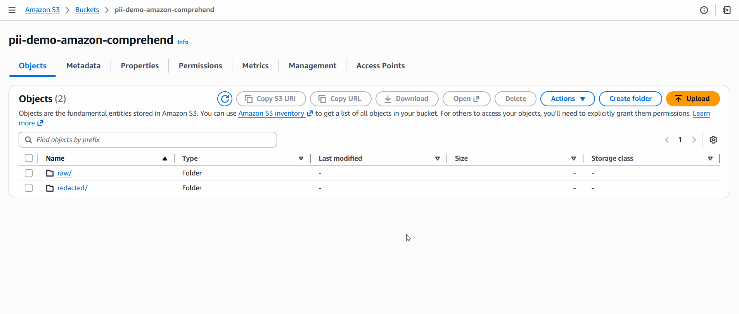Click Copy S3 URI button
This screenshot has height=314, width=739.
[271, 99]
